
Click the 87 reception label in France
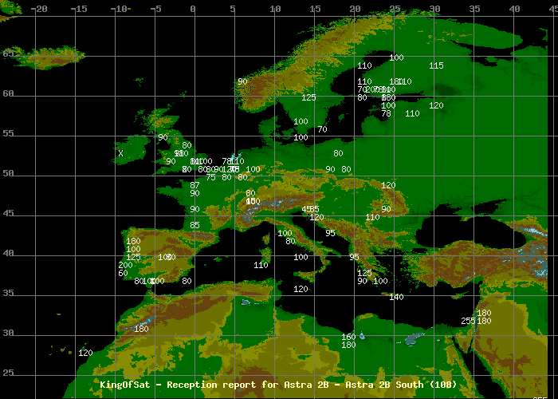pyautogui.click(x=195, y=185)
